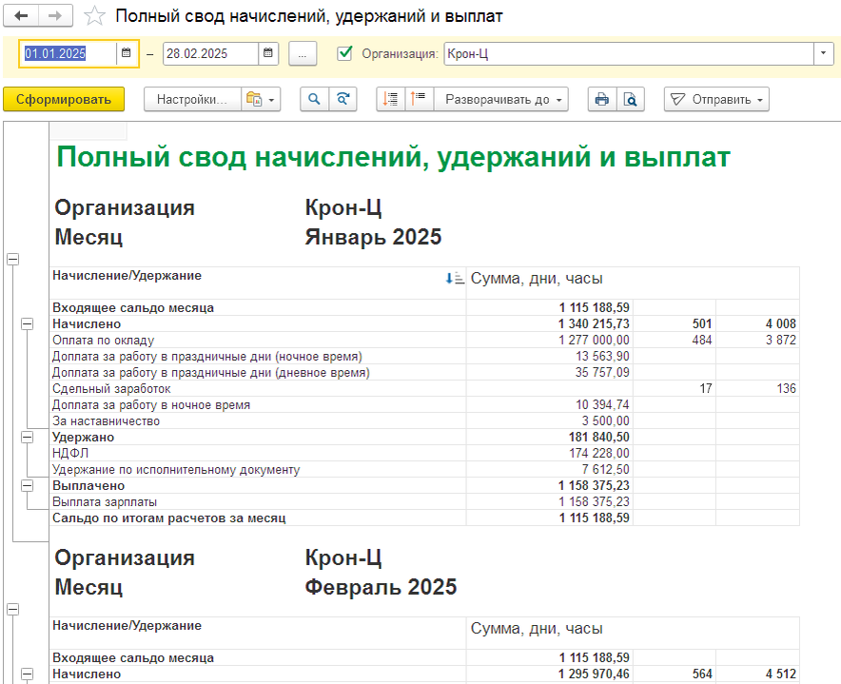Add report to favorites with star icon
The width and height of the screenshot is (841, 684).
pyautogui.click(x=94, y=16)
